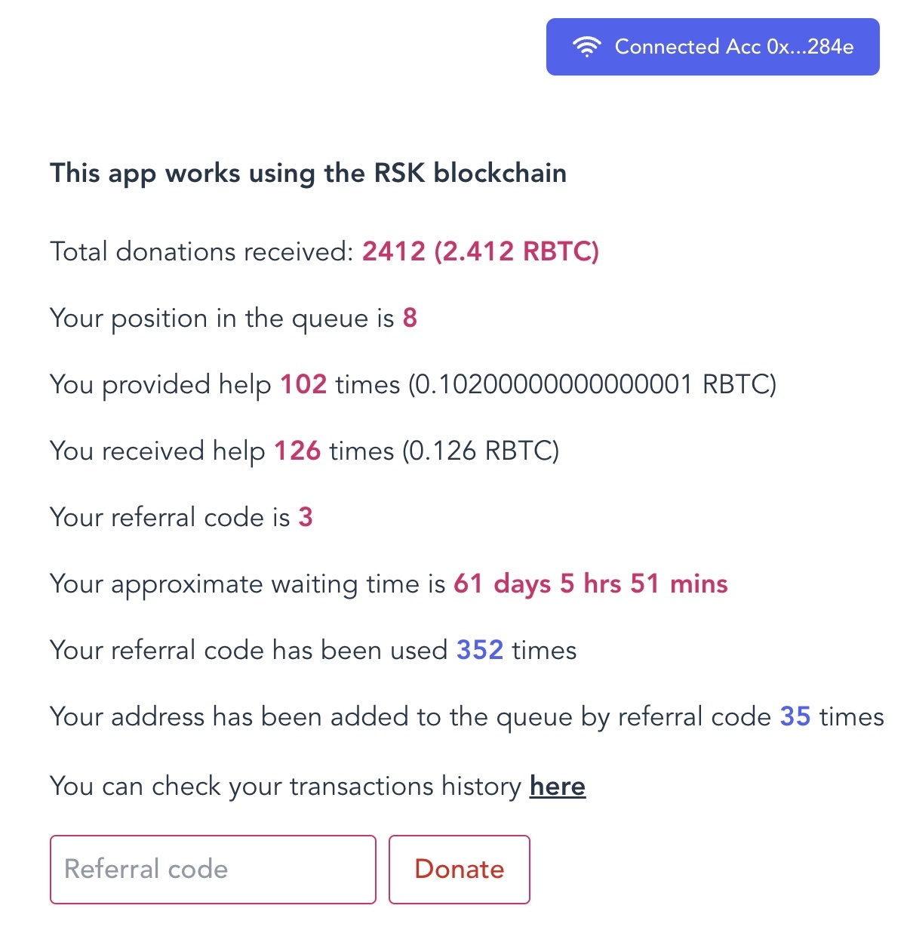Click the referral usage count 352
This screenshot has width=907, height=930.
(480, 650)
